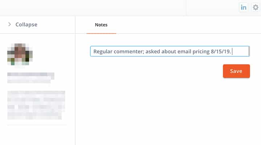Click the chevron arrow beside Collapse

click(x=9, y=25)
